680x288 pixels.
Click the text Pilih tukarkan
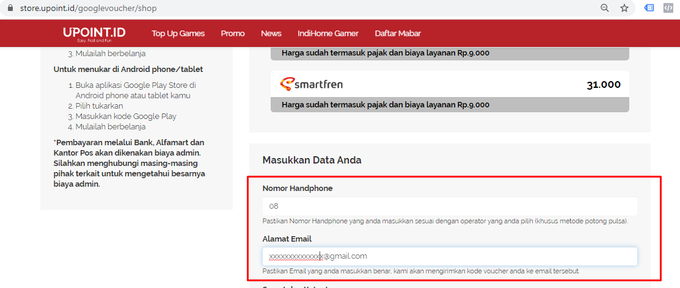point(100,106)
